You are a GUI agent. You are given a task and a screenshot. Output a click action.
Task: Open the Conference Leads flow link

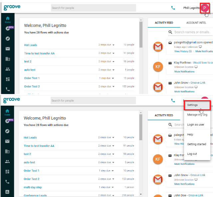[x=35, y=195]
